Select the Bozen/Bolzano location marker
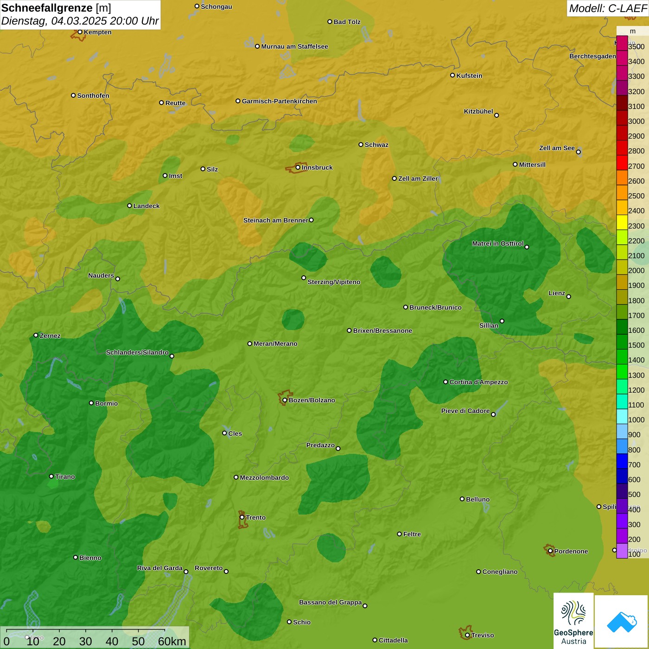Screen dimensions: 649x649 coord(285,400)
